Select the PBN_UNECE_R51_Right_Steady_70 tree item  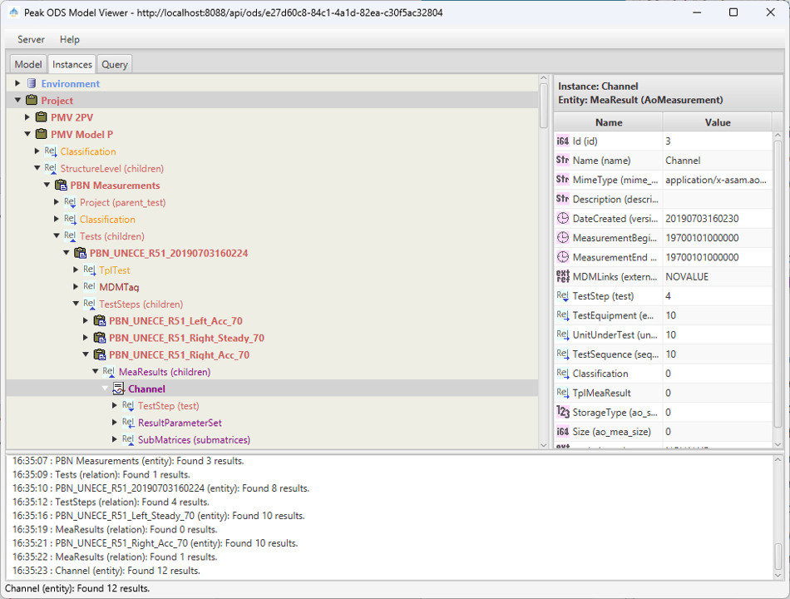point(186,339)
